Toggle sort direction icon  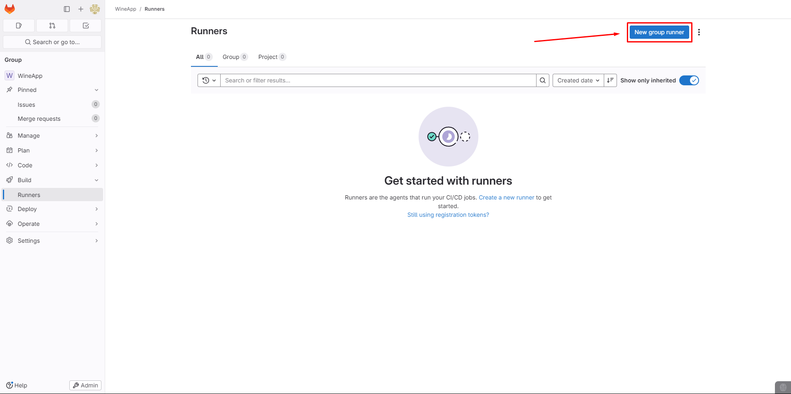[x=610, y=80]
